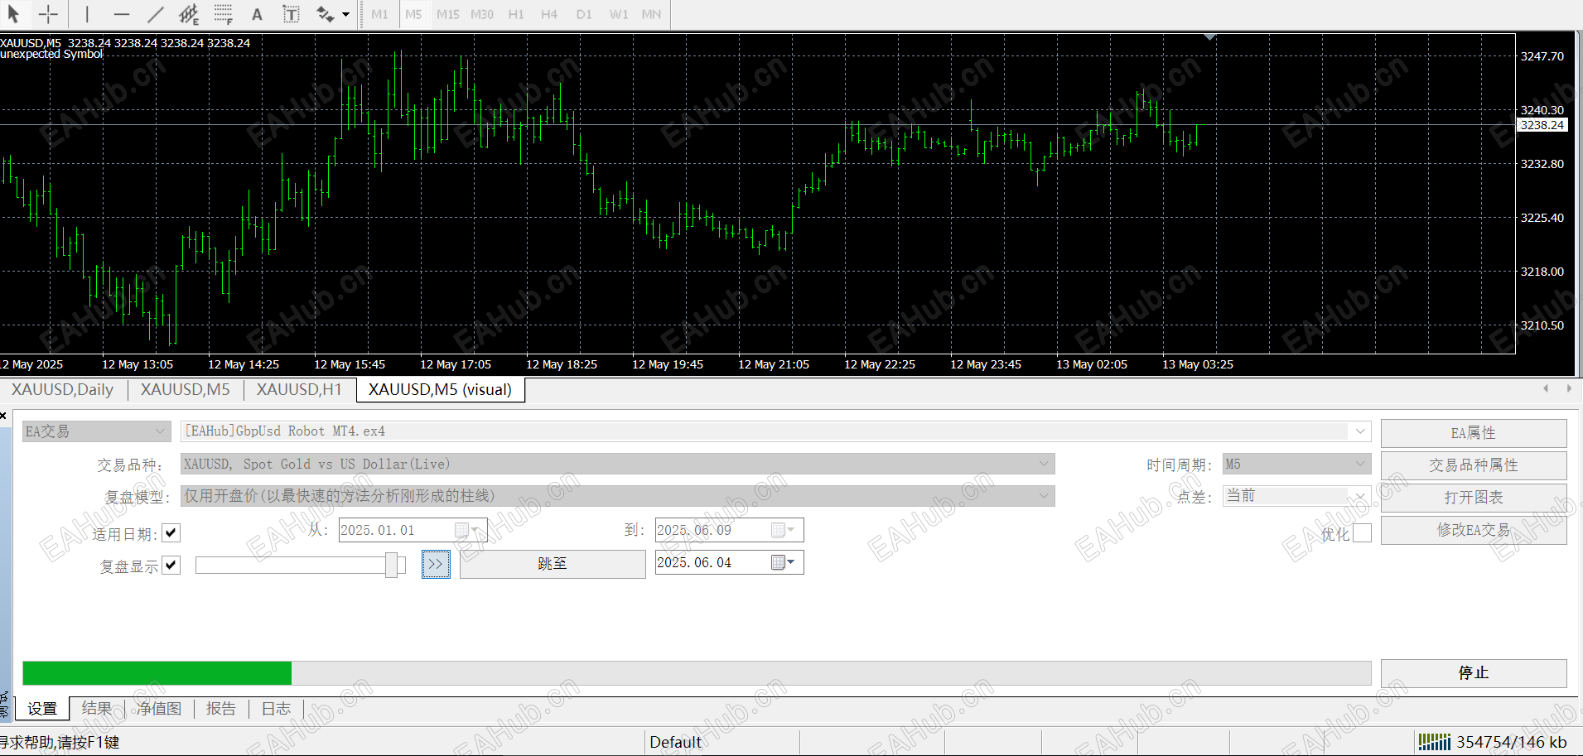
Task: Click the visual speed slider handle
Action: 391,565
